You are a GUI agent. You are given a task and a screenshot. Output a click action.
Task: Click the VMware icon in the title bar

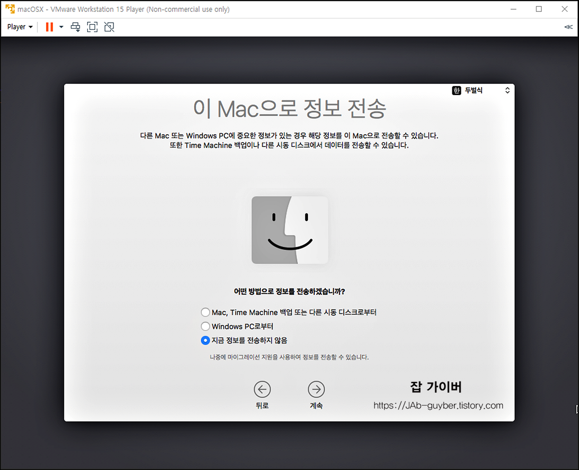(9, 9)
